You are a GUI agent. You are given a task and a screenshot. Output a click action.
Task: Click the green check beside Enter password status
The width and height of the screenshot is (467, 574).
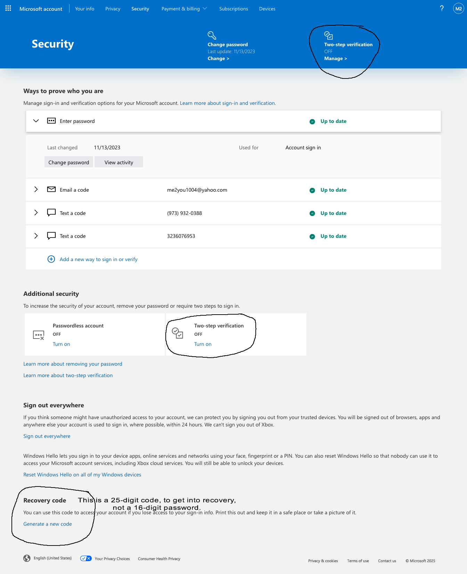click(312, 122)
